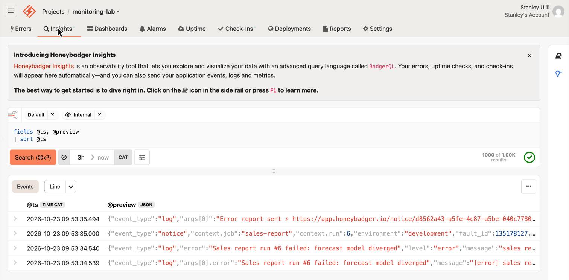Open the Dashboards tab

107,29
